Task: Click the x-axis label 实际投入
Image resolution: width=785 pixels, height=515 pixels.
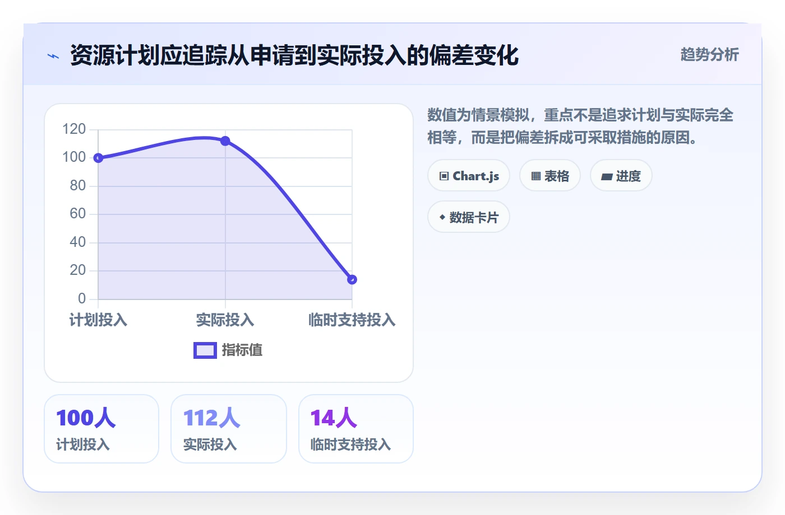Action: click(225, 320)
